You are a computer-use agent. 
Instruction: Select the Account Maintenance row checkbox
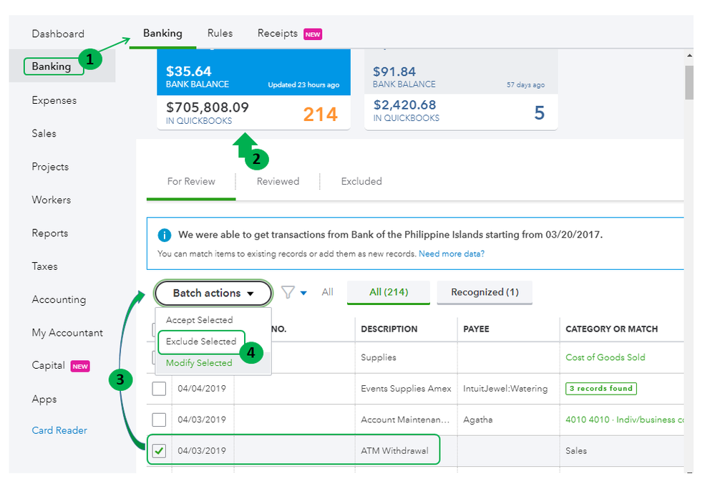[x=159, y=420]
